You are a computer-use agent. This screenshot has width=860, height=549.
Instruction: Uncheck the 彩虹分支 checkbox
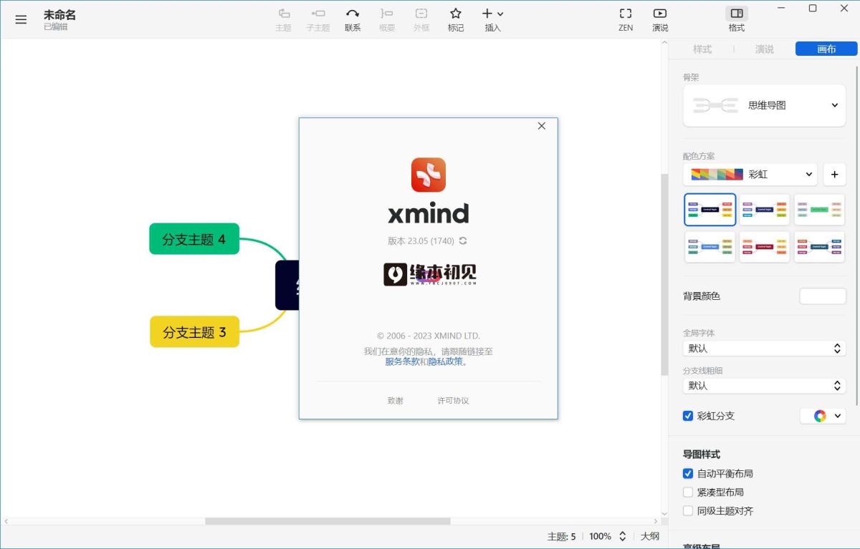click(688, 416)
